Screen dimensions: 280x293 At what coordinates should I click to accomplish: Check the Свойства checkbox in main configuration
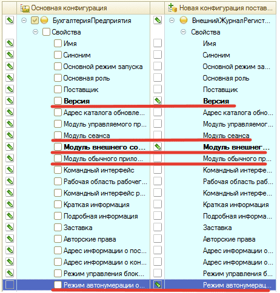46,32
